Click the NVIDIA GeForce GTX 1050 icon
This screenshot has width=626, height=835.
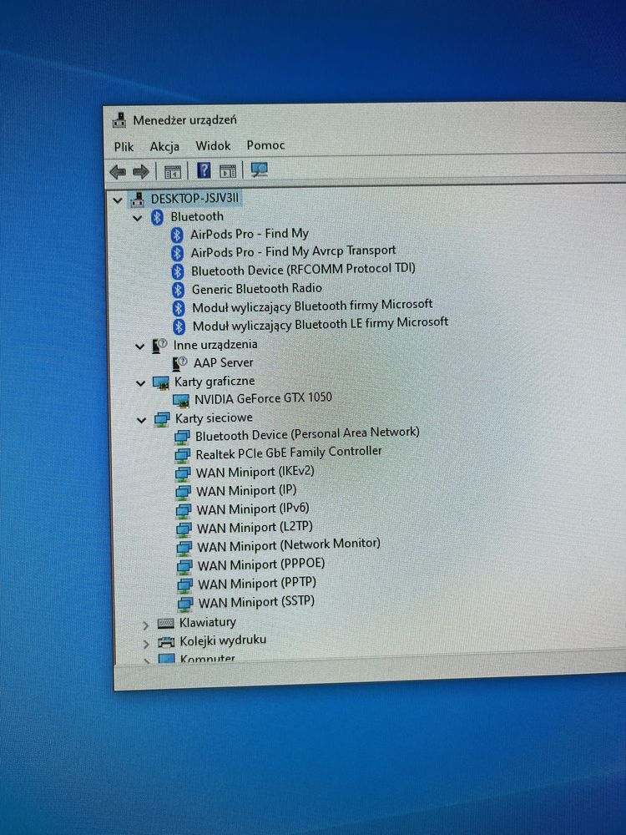[181, 400]
